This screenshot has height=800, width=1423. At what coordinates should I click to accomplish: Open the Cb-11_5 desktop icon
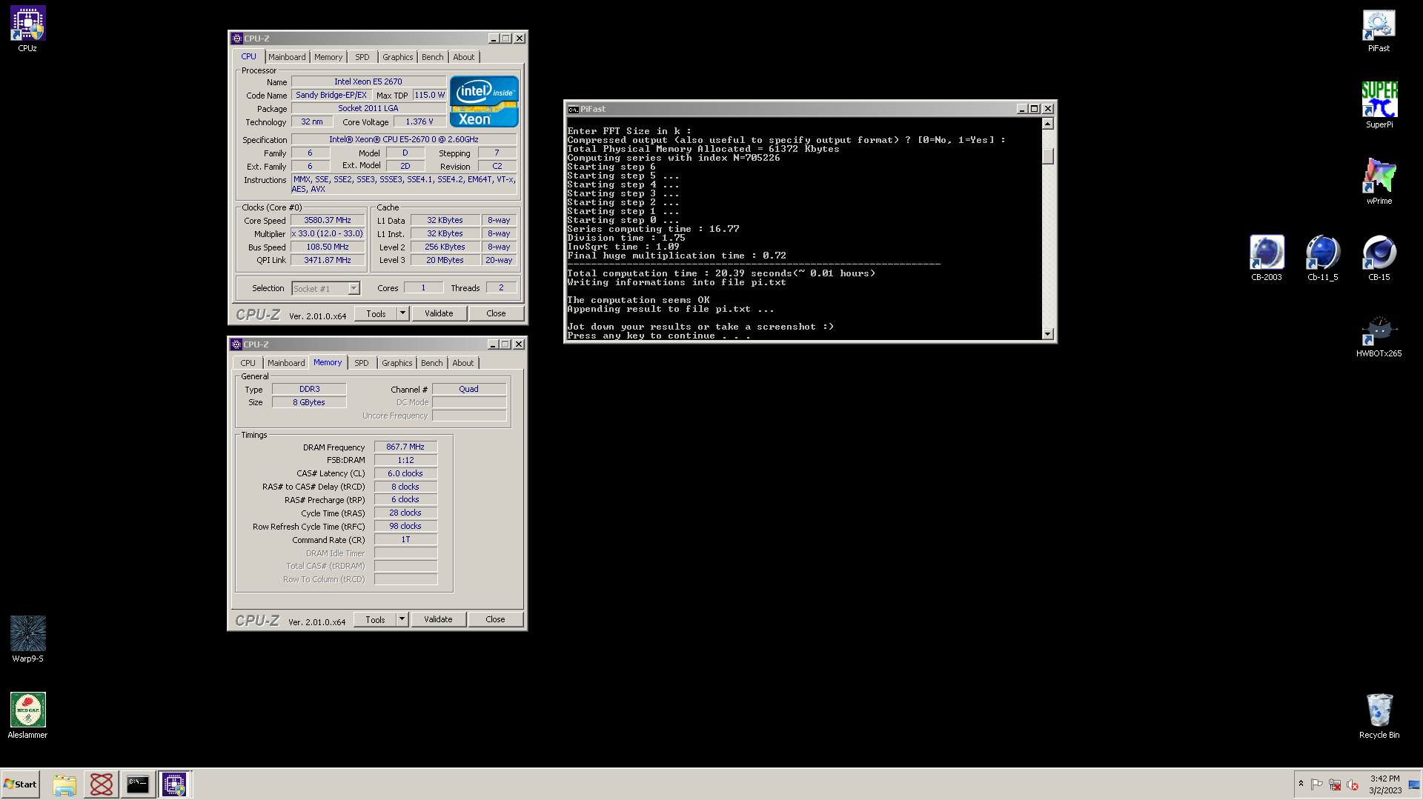pos(1322,258)
